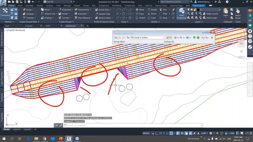
Task: Click the Sample Lines tool
Action: pos(103,14)
